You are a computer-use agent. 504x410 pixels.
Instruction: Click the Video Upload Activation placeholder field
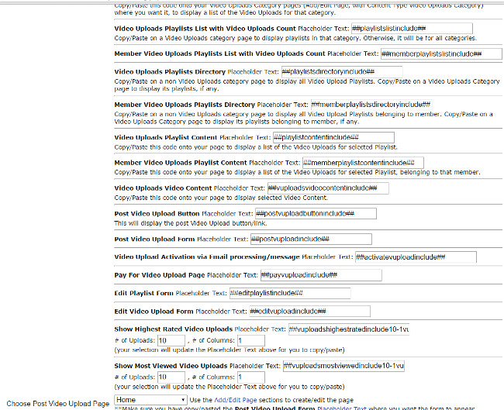point(416,257)
